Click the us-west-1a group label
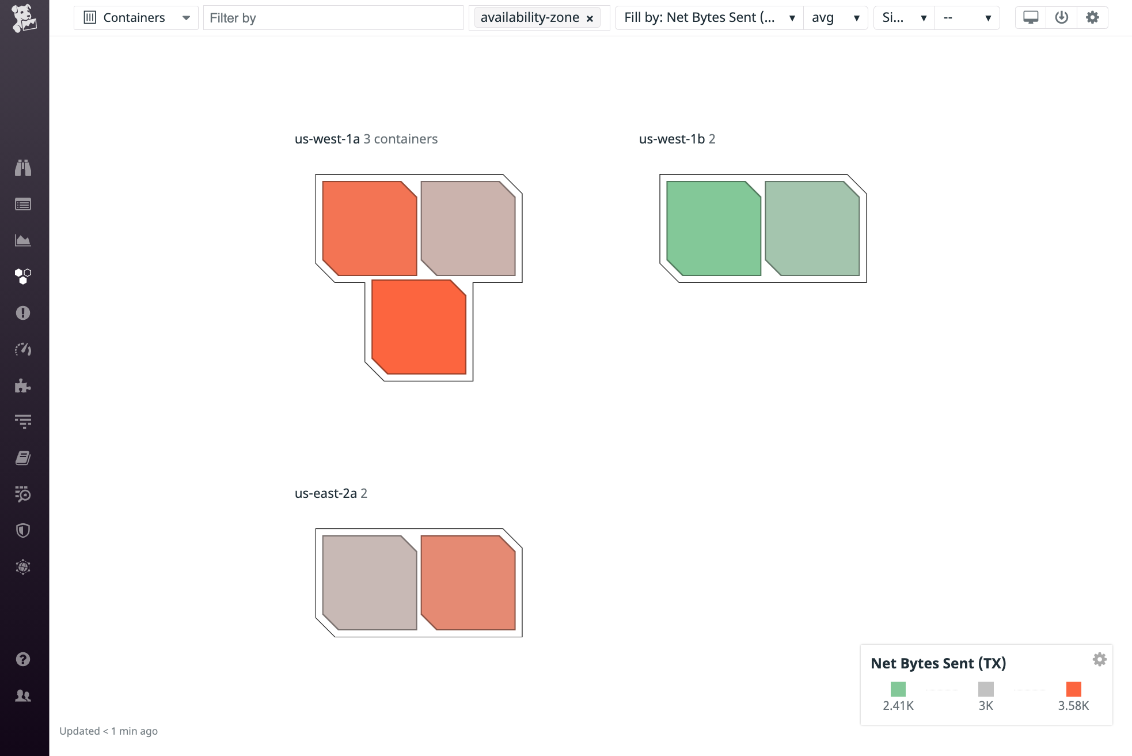 (326, 139)
